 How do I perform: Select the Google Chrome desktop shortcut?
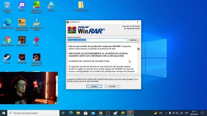pos(7,41)
